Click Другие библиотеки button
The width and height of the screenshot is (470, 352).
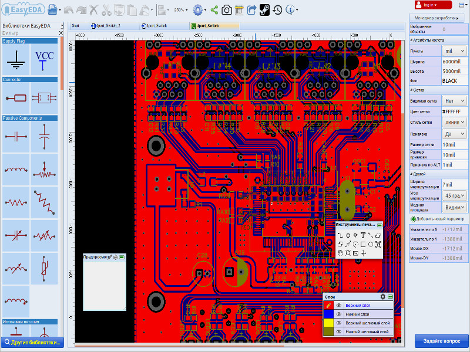(32, 343)
